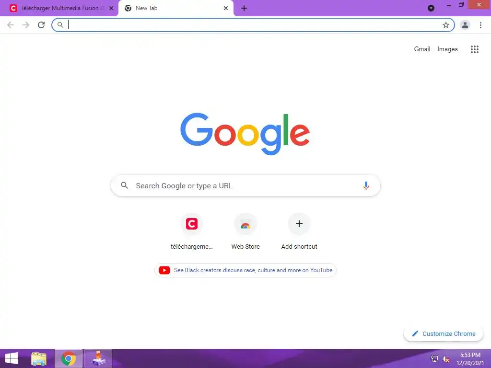
Task: Close the New Tab tab
Action: click(x=226, y=8)
